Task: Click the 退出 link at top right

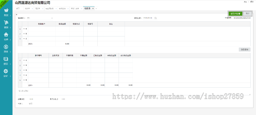Action: pos(252,2)
